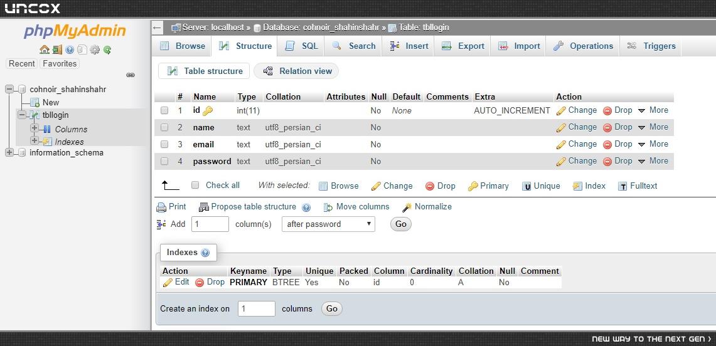
Task: Open the Operations tab
Action: 583,46
